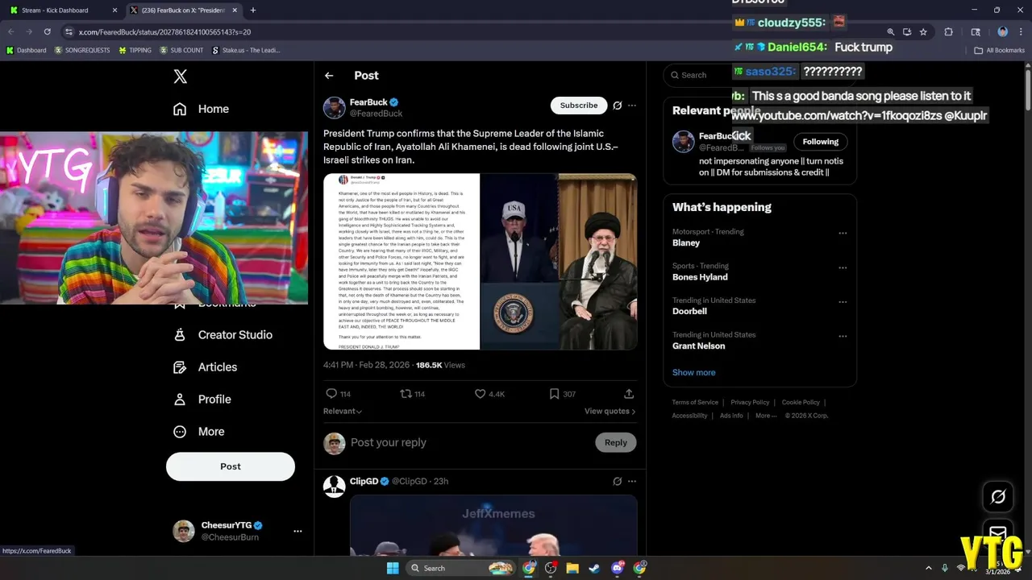Open Creator Studio in sidebar
The image size is (1032, 580).
tap(223, 335)
